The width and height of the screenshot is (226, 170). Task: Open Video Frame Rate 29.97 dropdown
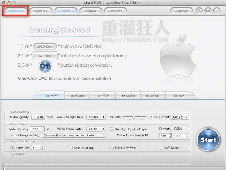pyautogui.click(x=96, y=129)
